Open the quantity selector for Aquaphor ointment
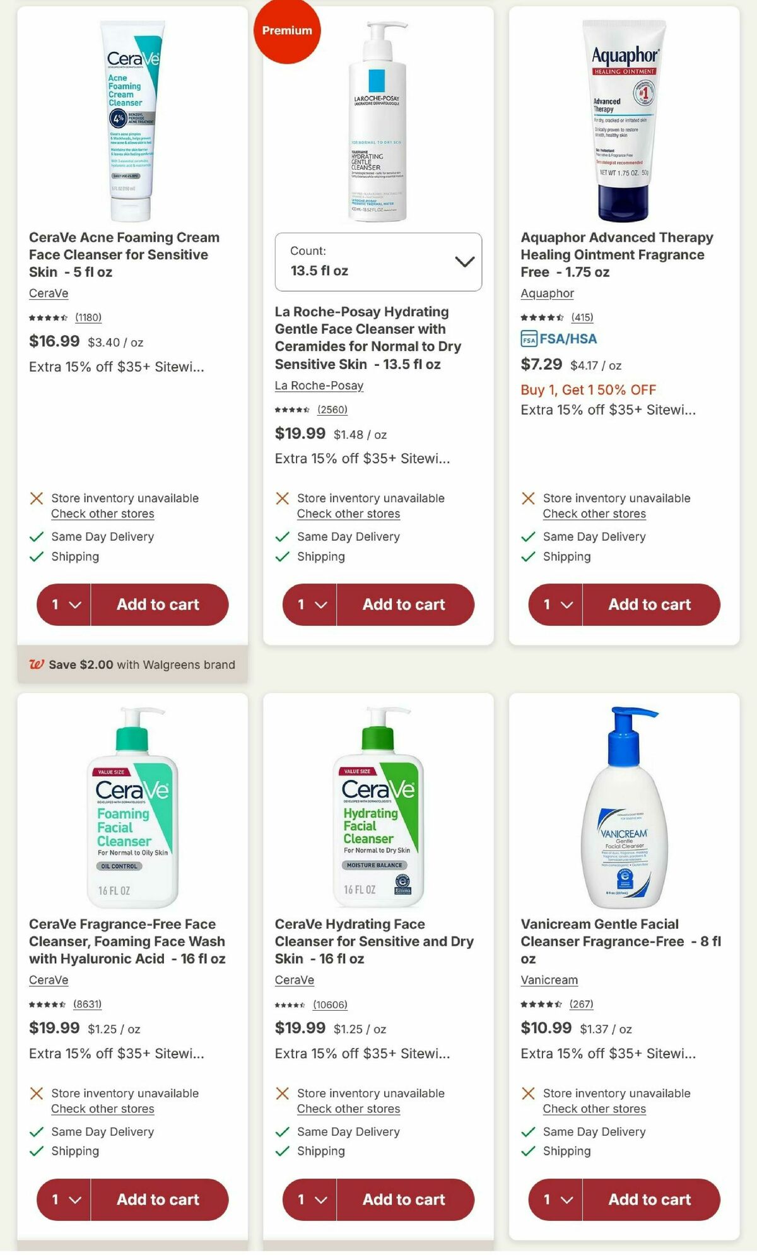Screen dimensions: 757x1255 554,604
